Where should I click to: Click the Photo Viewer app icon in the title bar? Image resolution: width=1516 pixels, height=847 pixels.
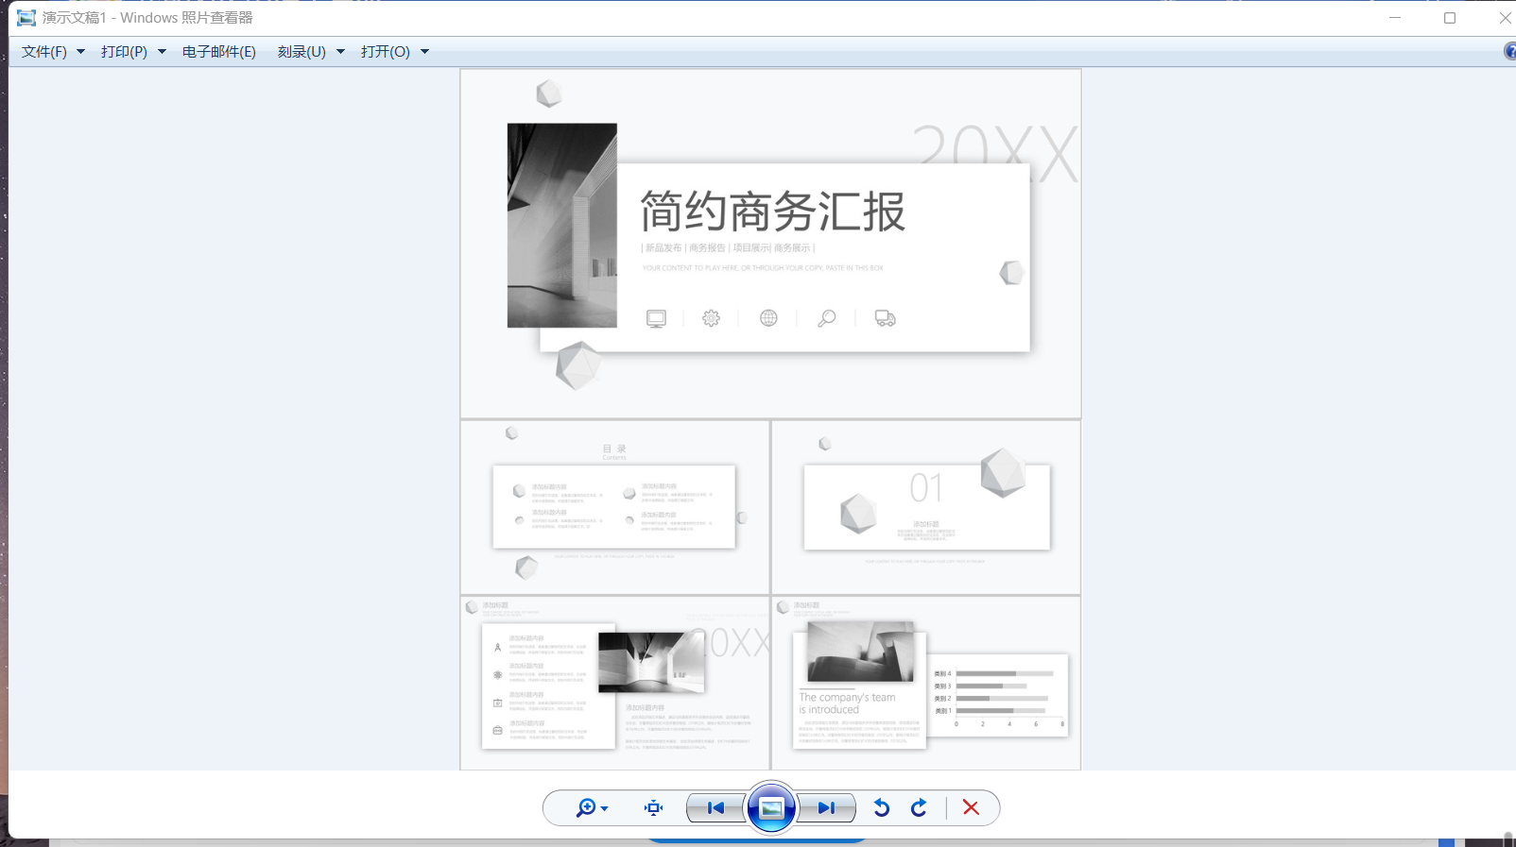point(26,18)
